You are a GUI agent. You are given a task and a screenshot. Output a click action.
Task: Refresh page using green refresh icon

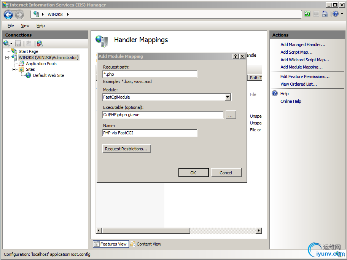coord(307,14)
